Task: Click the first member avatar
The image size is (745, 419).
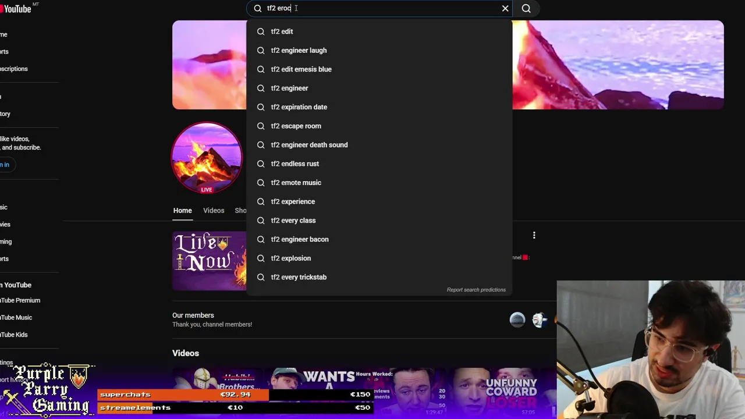Action: click(517, 319)
